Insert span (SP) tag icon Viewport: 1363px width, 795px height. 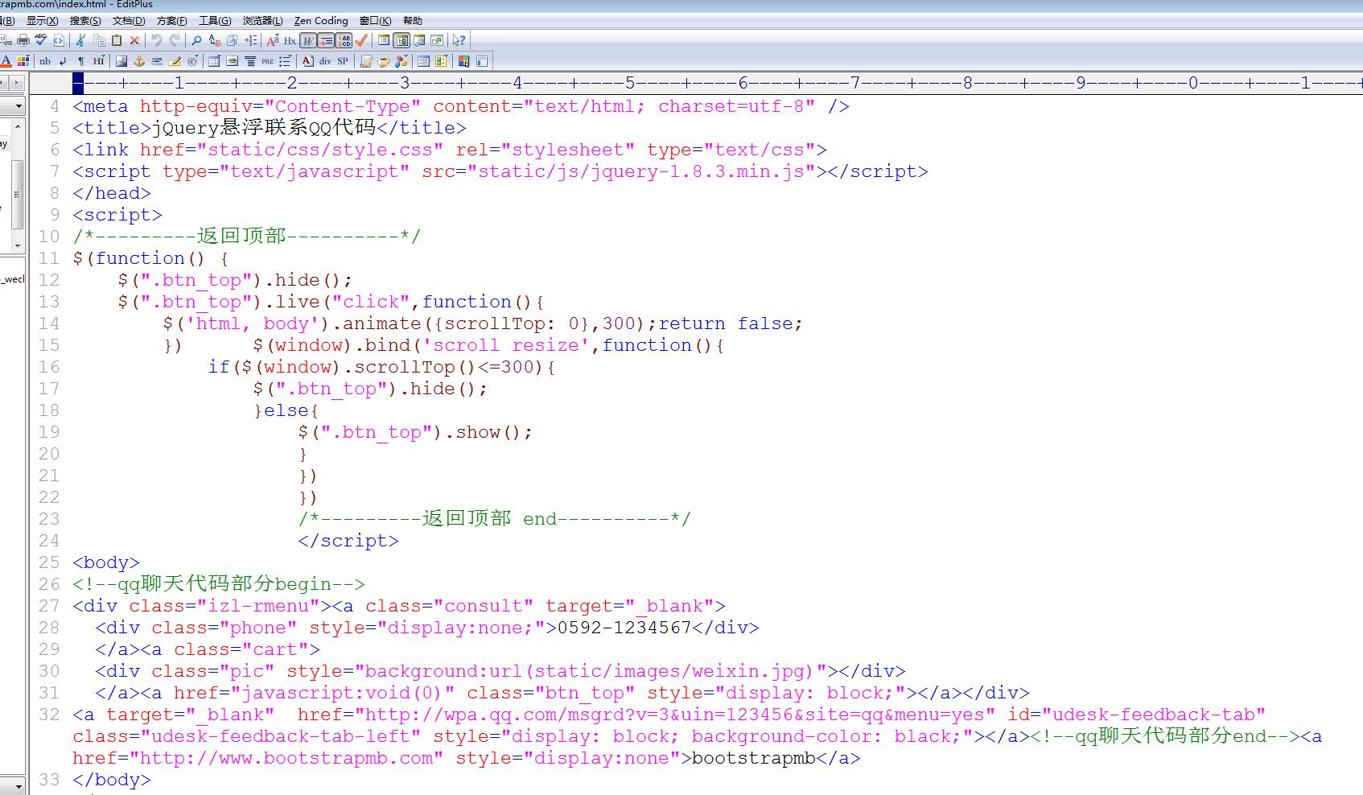[x=343, y=61]
